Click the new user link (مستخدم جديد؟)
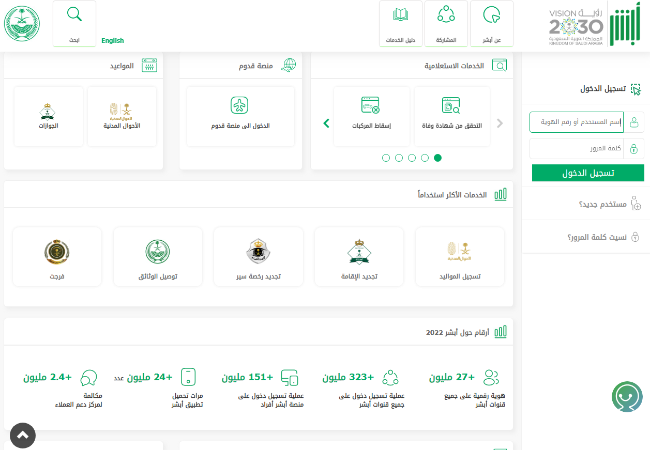650x450 pixels. click(602, 204)
